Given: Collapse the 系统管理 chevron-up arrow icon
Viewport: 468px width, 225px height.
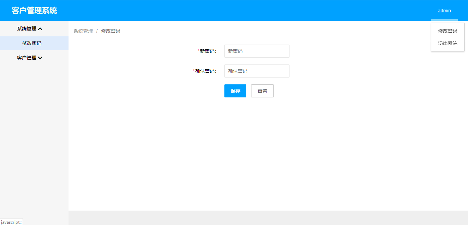Looking at the screenshot, I should click(x=40, y=29).
